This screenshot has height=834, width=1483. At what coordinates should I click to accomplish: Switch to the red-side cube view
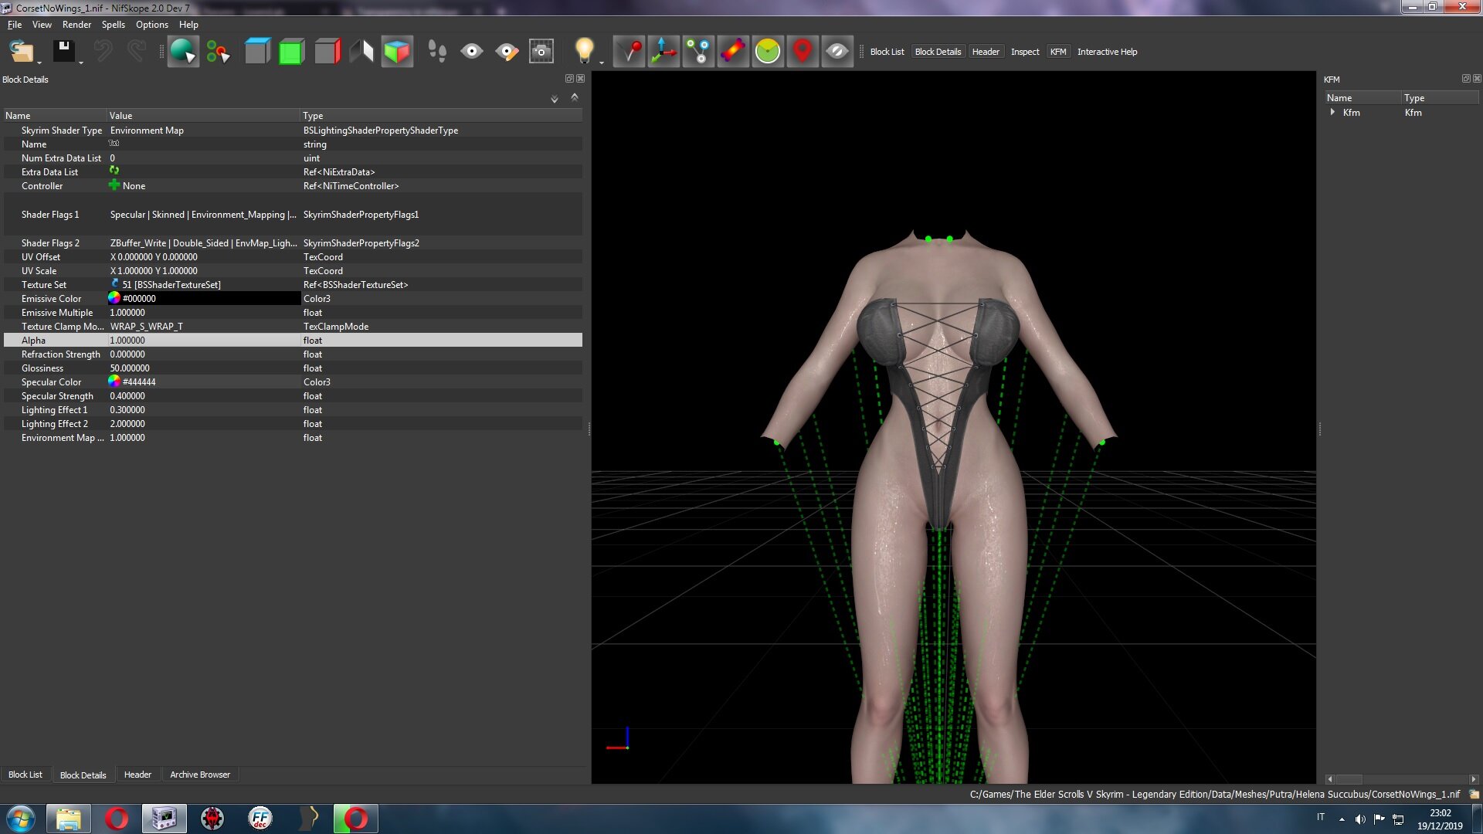coord(327,52)
